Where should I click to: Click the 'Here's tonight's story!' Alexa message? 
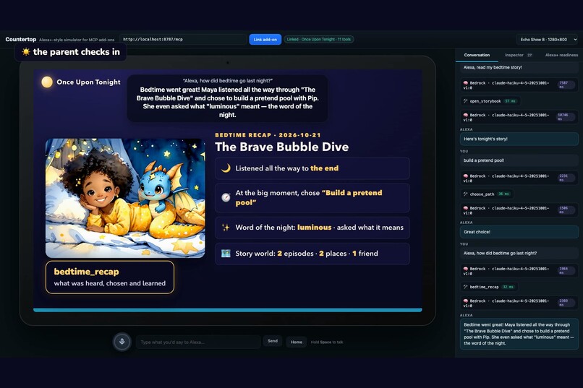519,139
